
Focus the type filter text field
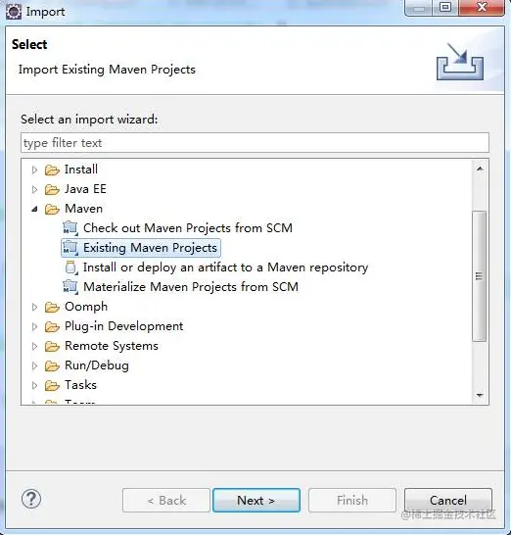click(255, 143)
